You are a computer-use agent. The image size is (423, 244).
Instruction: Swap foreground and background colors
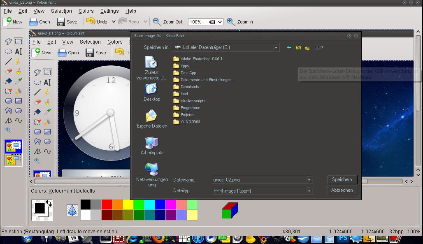coord(49,202)
